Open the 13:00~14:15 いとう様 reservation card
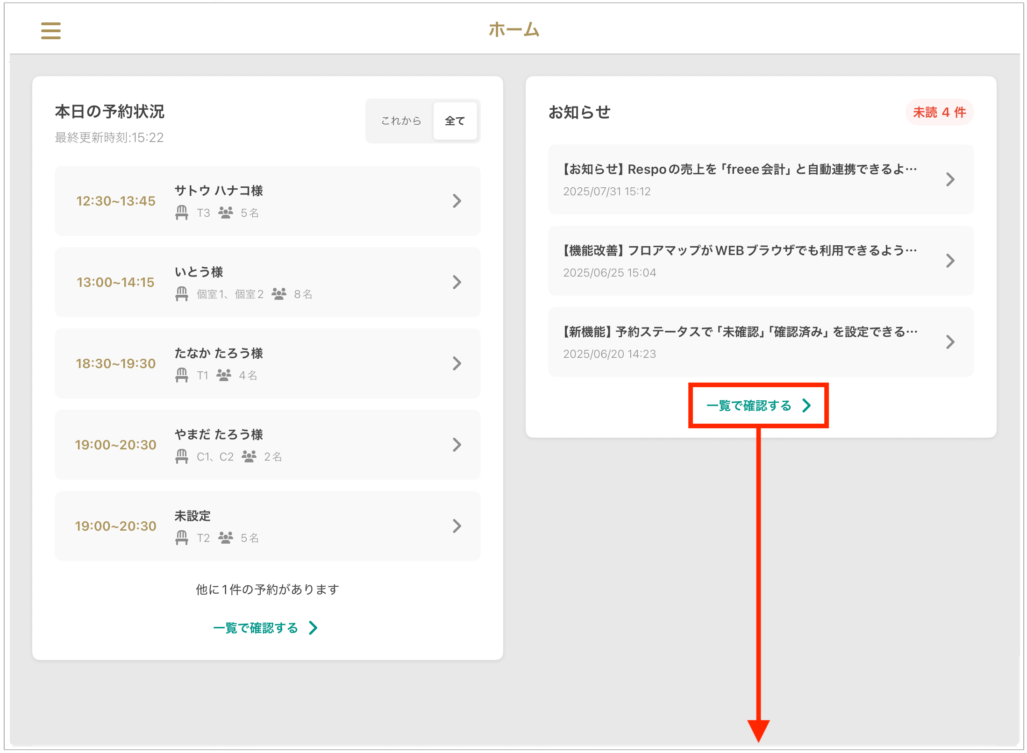 point(267,282)
